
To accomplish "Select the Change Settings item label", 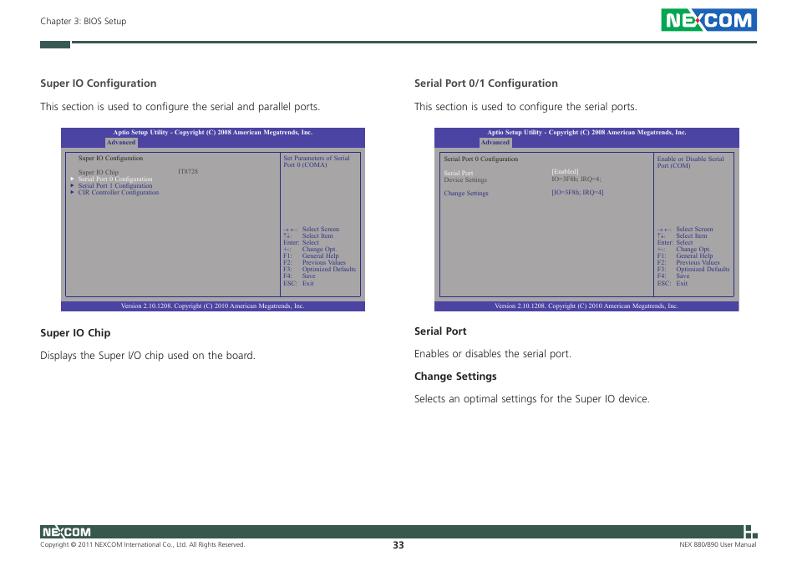I will tap(465, 193).
